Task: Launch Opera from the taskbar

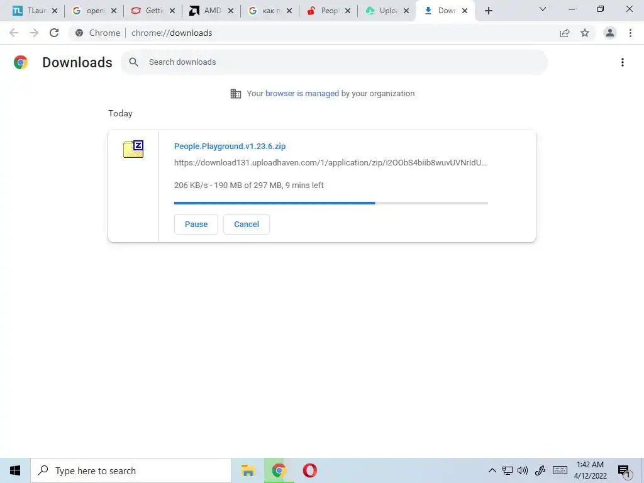Action: [x=309, y=470]
